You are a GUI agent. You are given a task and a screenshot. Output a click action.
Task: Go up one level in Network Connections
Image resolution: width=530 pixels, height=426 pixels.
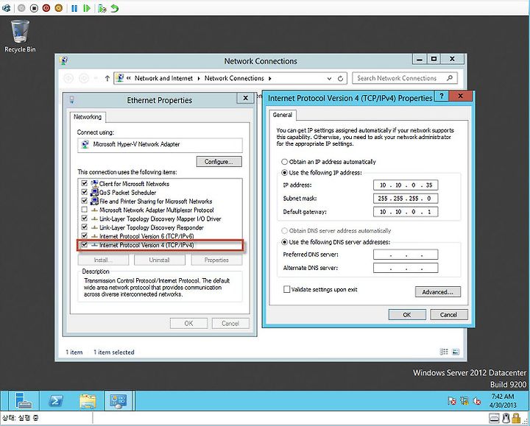pos(107,79)
